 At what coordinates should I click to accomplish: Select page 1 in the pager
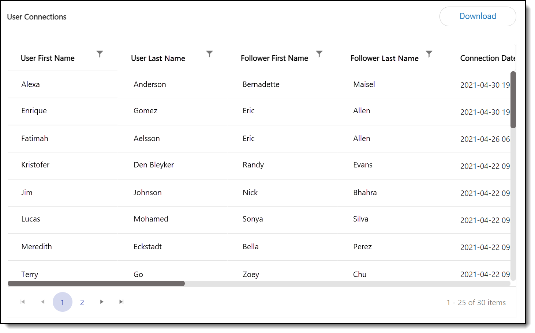[x=63, y=302]
